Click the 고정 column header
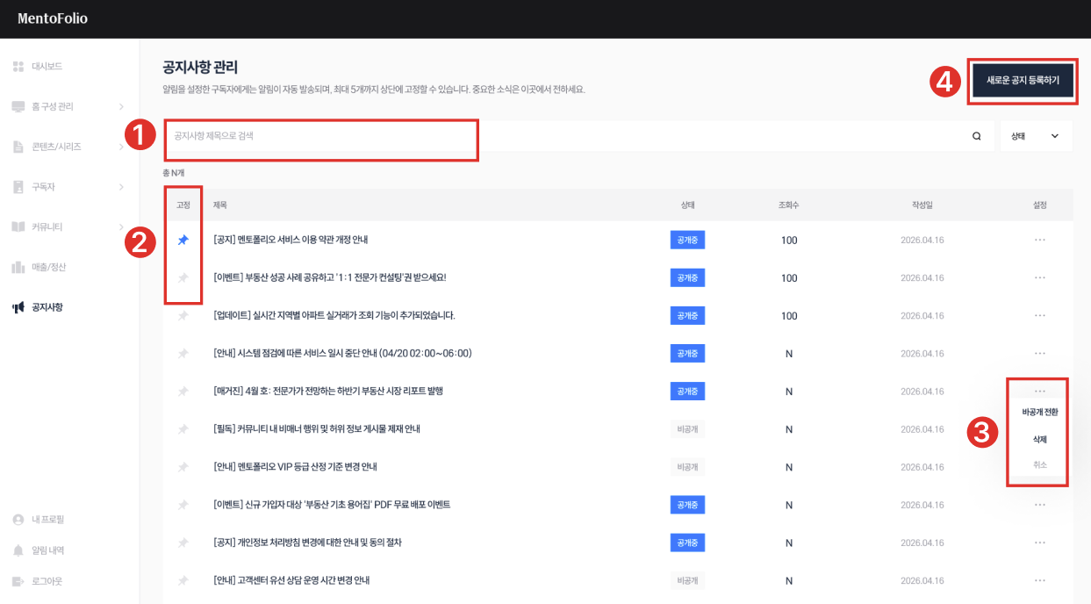The width and height of the screenshot is (1091, 604). [183, 205]
